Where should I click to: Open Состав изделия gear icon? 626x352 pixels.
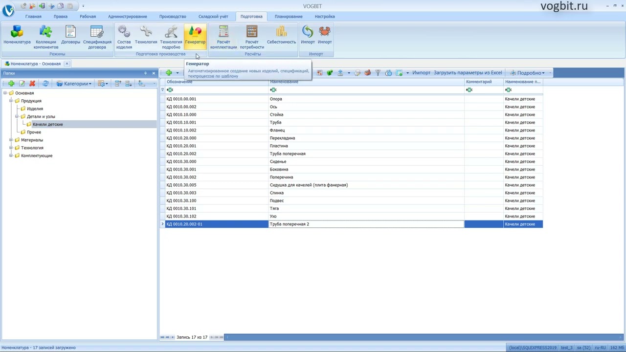point(124,32)
